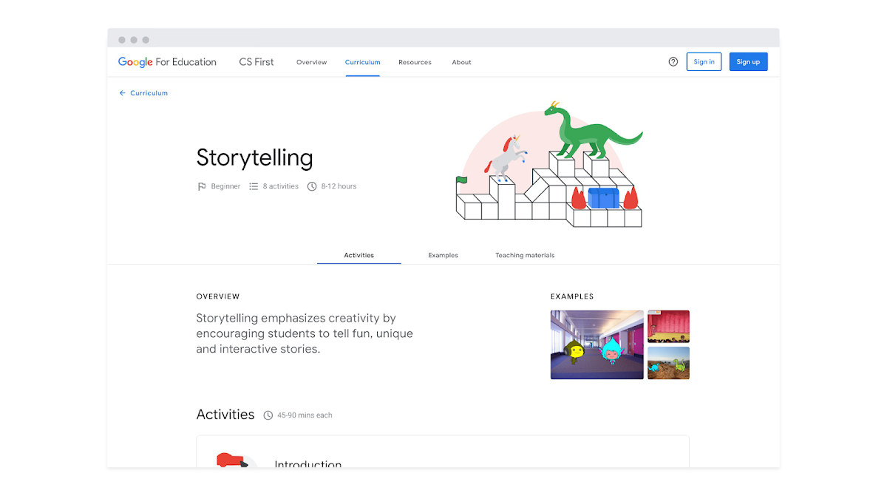This screenshot has width=887, height=499.
Task: Click the '8 activities' text
Action: pos(281,186)
